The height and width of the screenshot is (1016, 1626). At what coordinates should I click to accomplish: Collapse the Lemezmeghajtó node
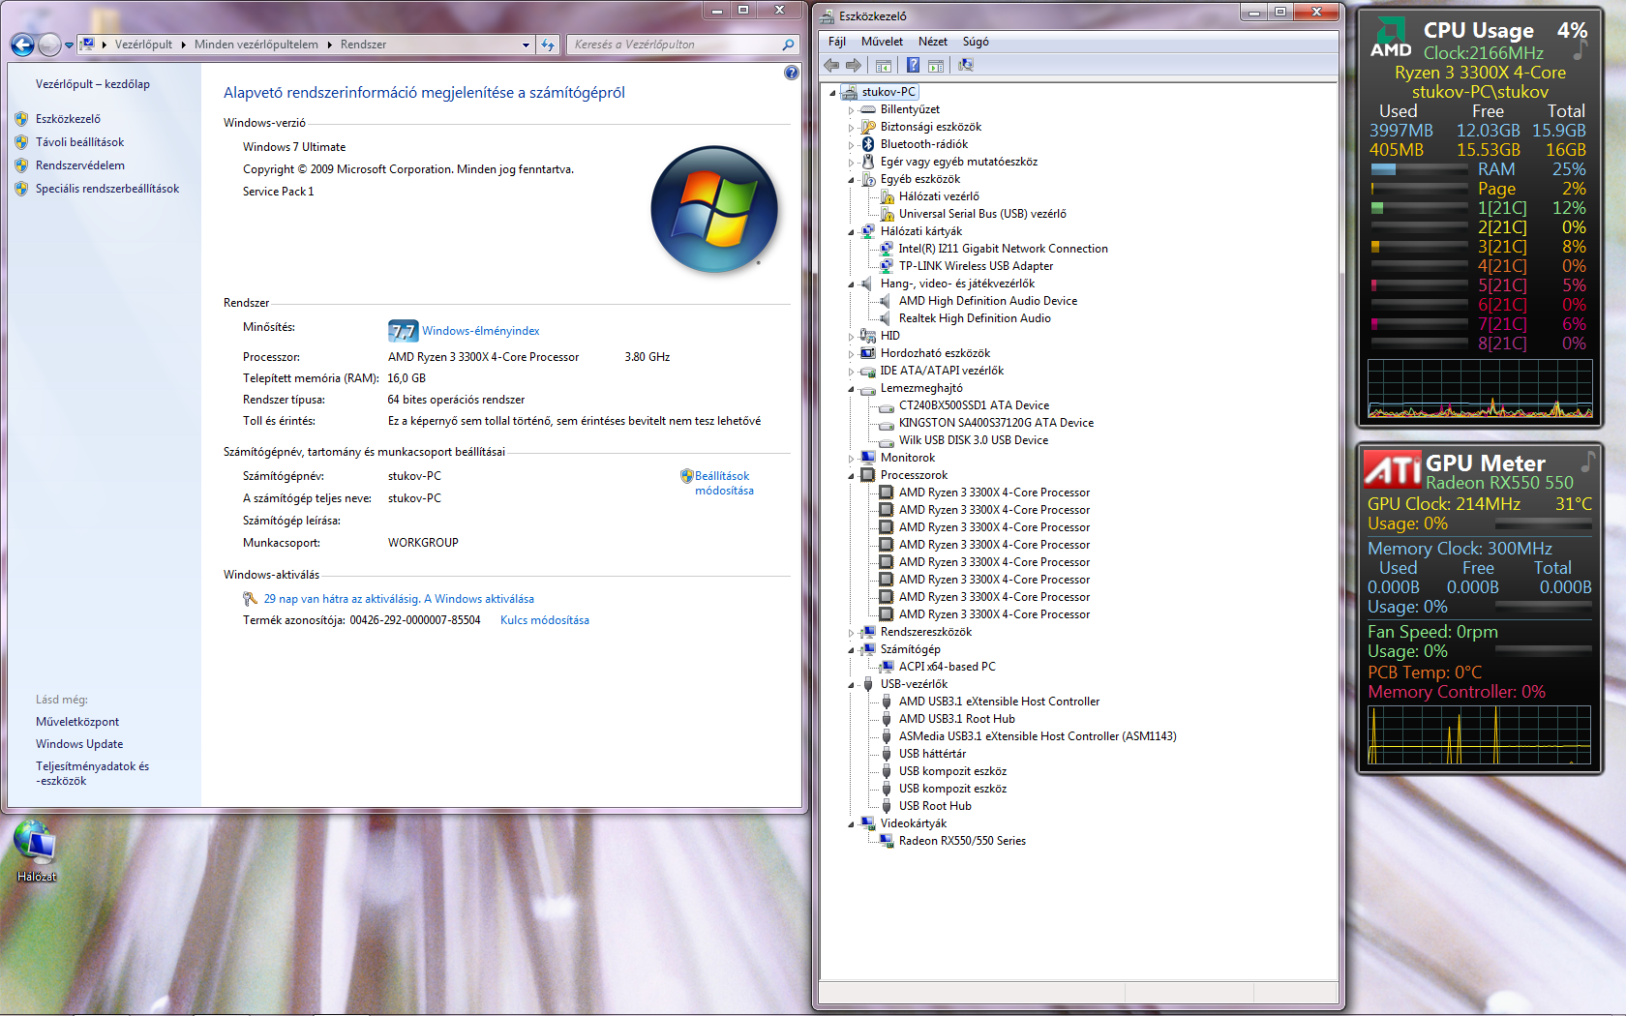(x=852, y=389)
